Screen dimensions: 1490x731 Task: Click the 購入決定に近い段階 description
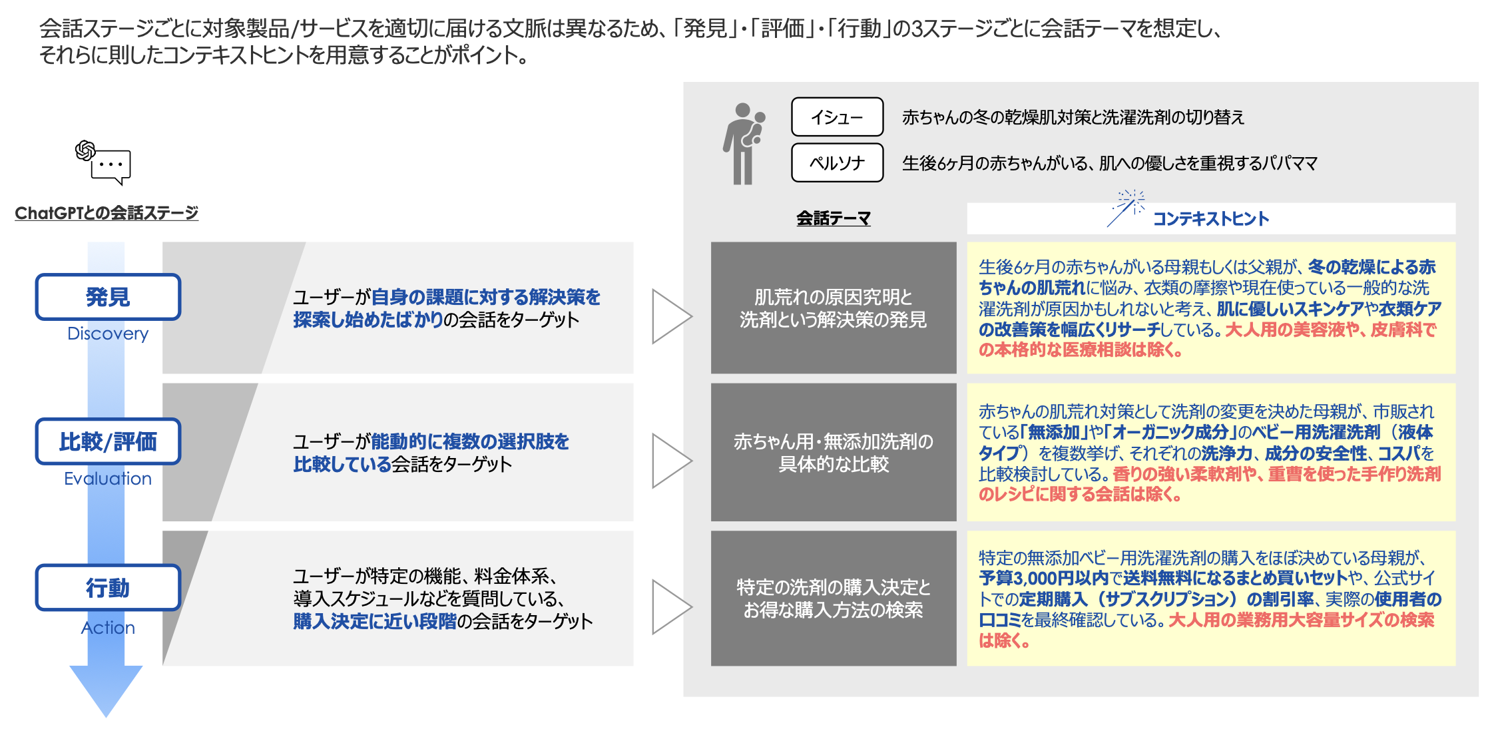443,599
